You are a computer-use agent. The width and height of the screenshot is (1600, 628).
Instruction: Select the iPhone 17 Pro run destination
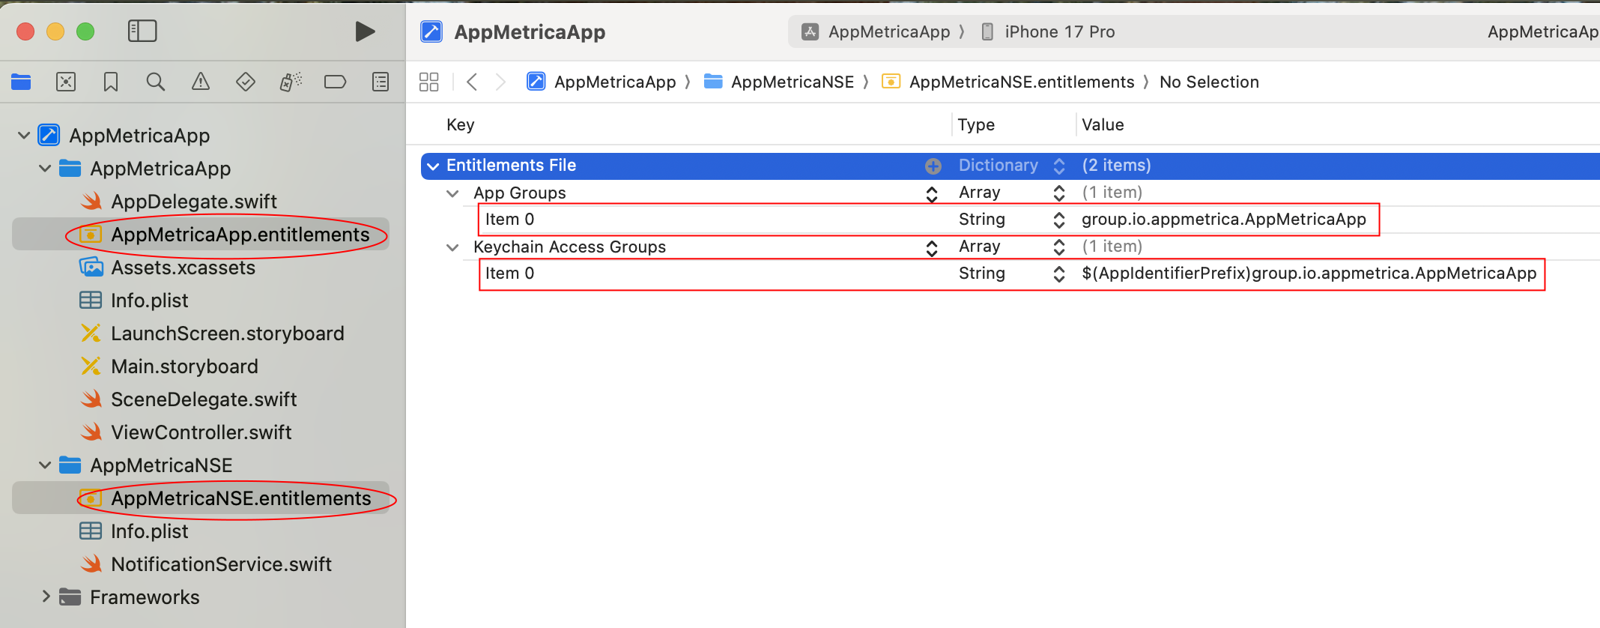(1058, 31)
